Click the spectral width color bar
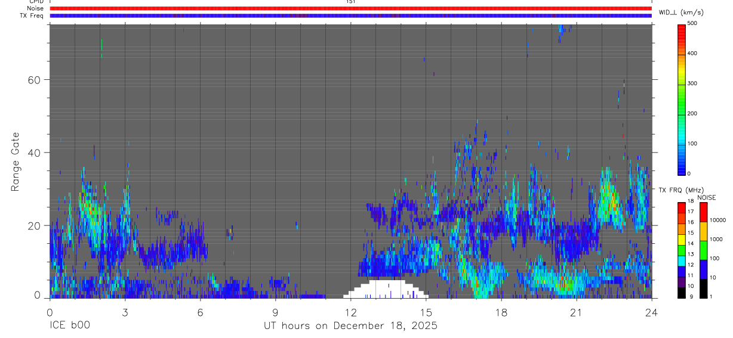This screenshot has height=338, width=733. tap(682, 99)
